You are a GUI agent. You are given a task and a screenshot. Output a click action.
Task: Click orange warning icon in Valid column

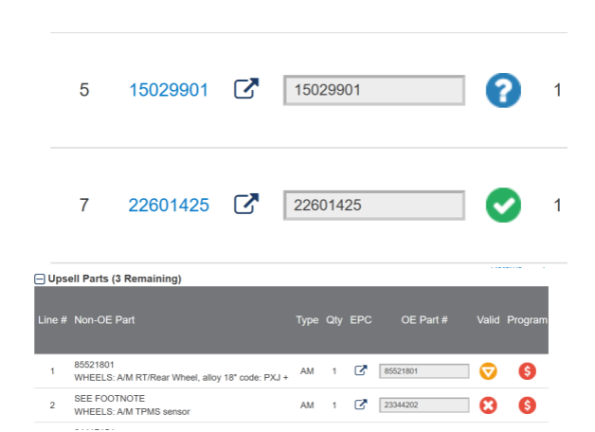[488, 370]
